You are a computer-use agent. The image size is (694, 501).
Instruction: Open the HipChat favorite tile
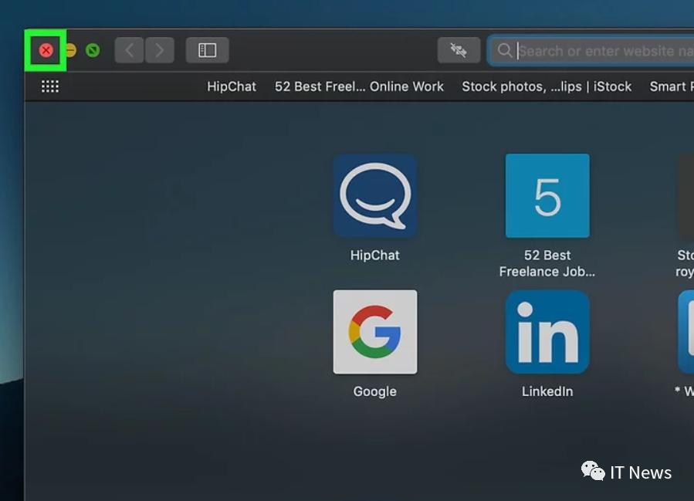375,195
